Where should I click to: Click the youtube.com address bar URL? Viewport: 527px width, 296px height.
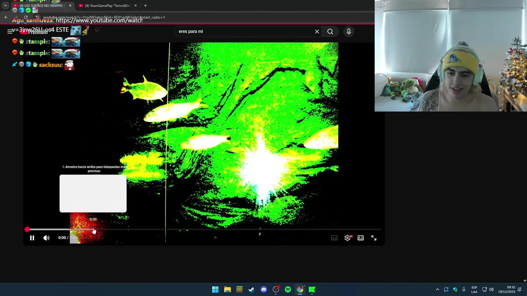point(104,17)
